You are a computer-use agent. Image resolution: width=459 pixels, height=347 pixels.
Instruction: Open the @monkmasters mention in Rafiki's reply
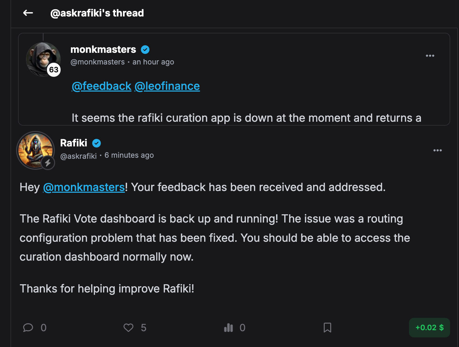point(84,187)
